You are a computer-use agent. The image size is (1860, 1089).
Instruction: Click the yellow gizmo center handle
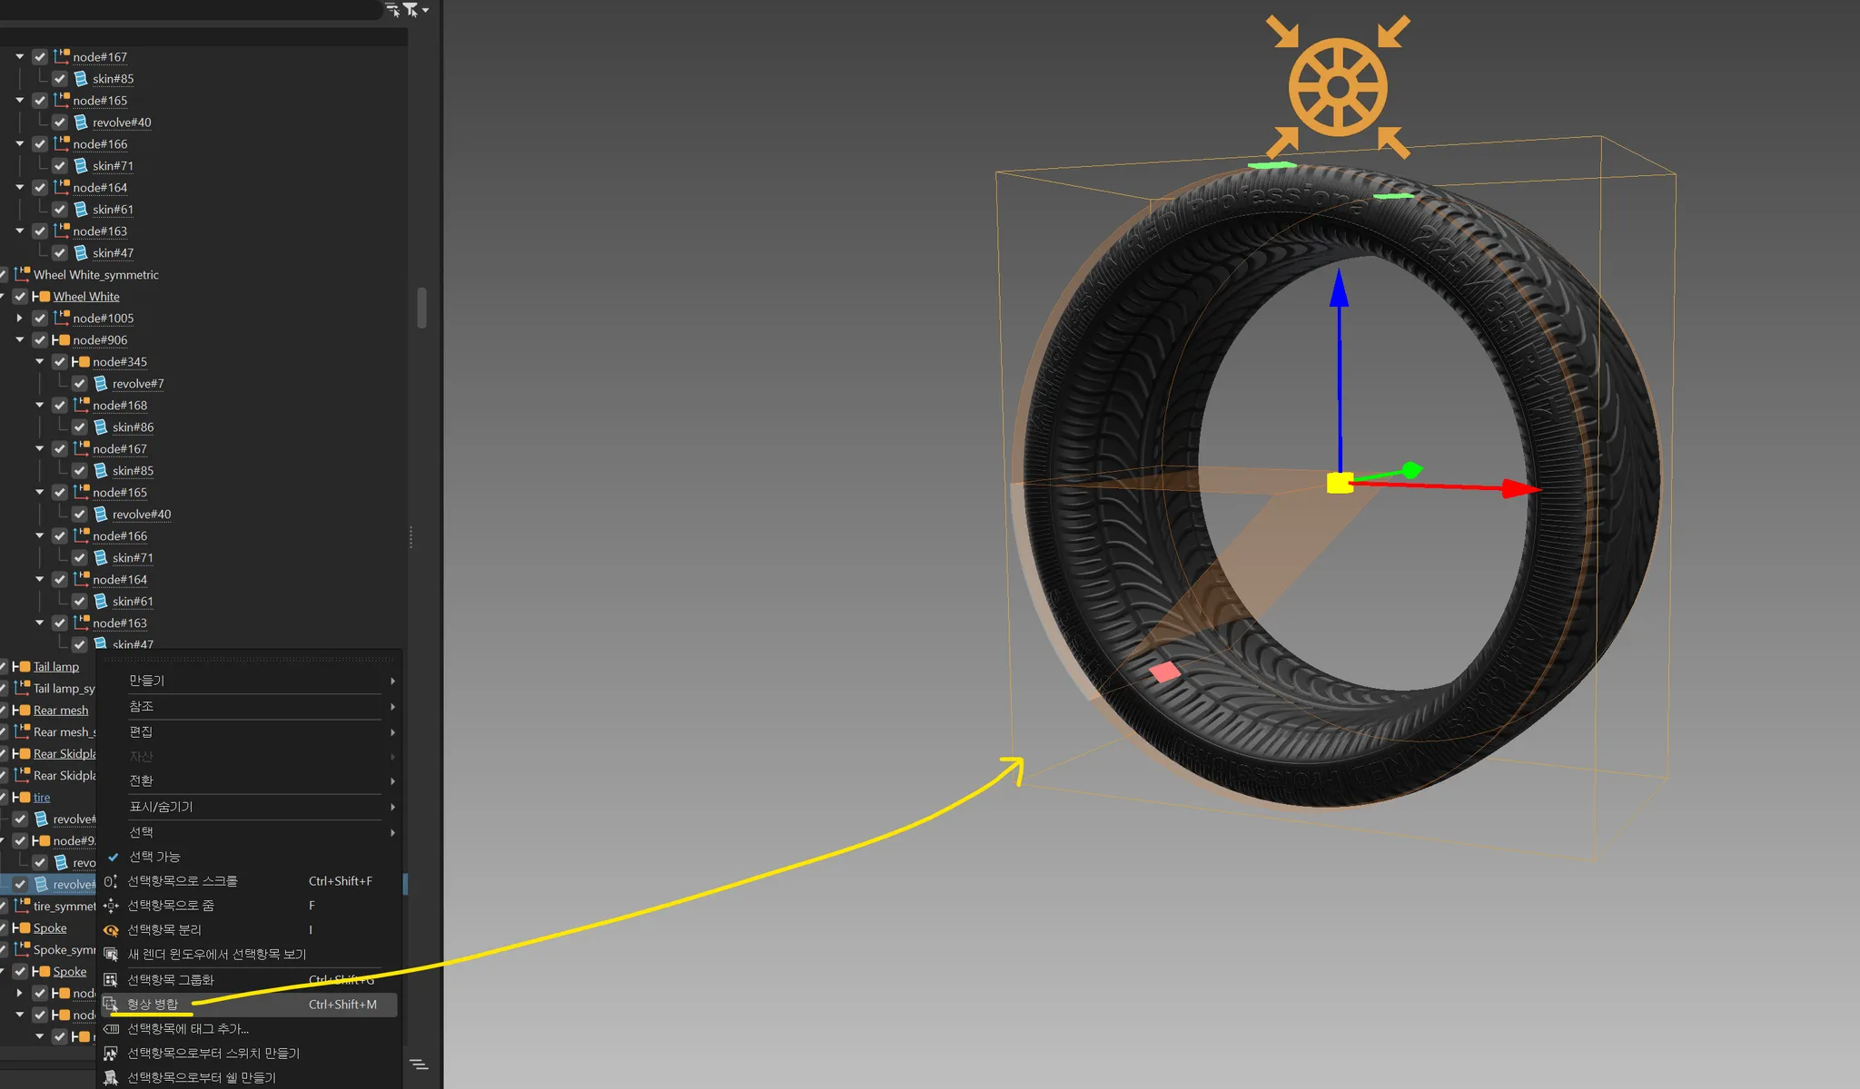1340,483
